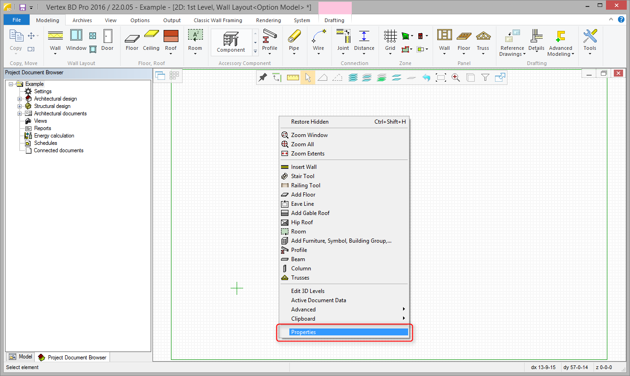Toggle the grid dots view button

[x=174, y=76]
